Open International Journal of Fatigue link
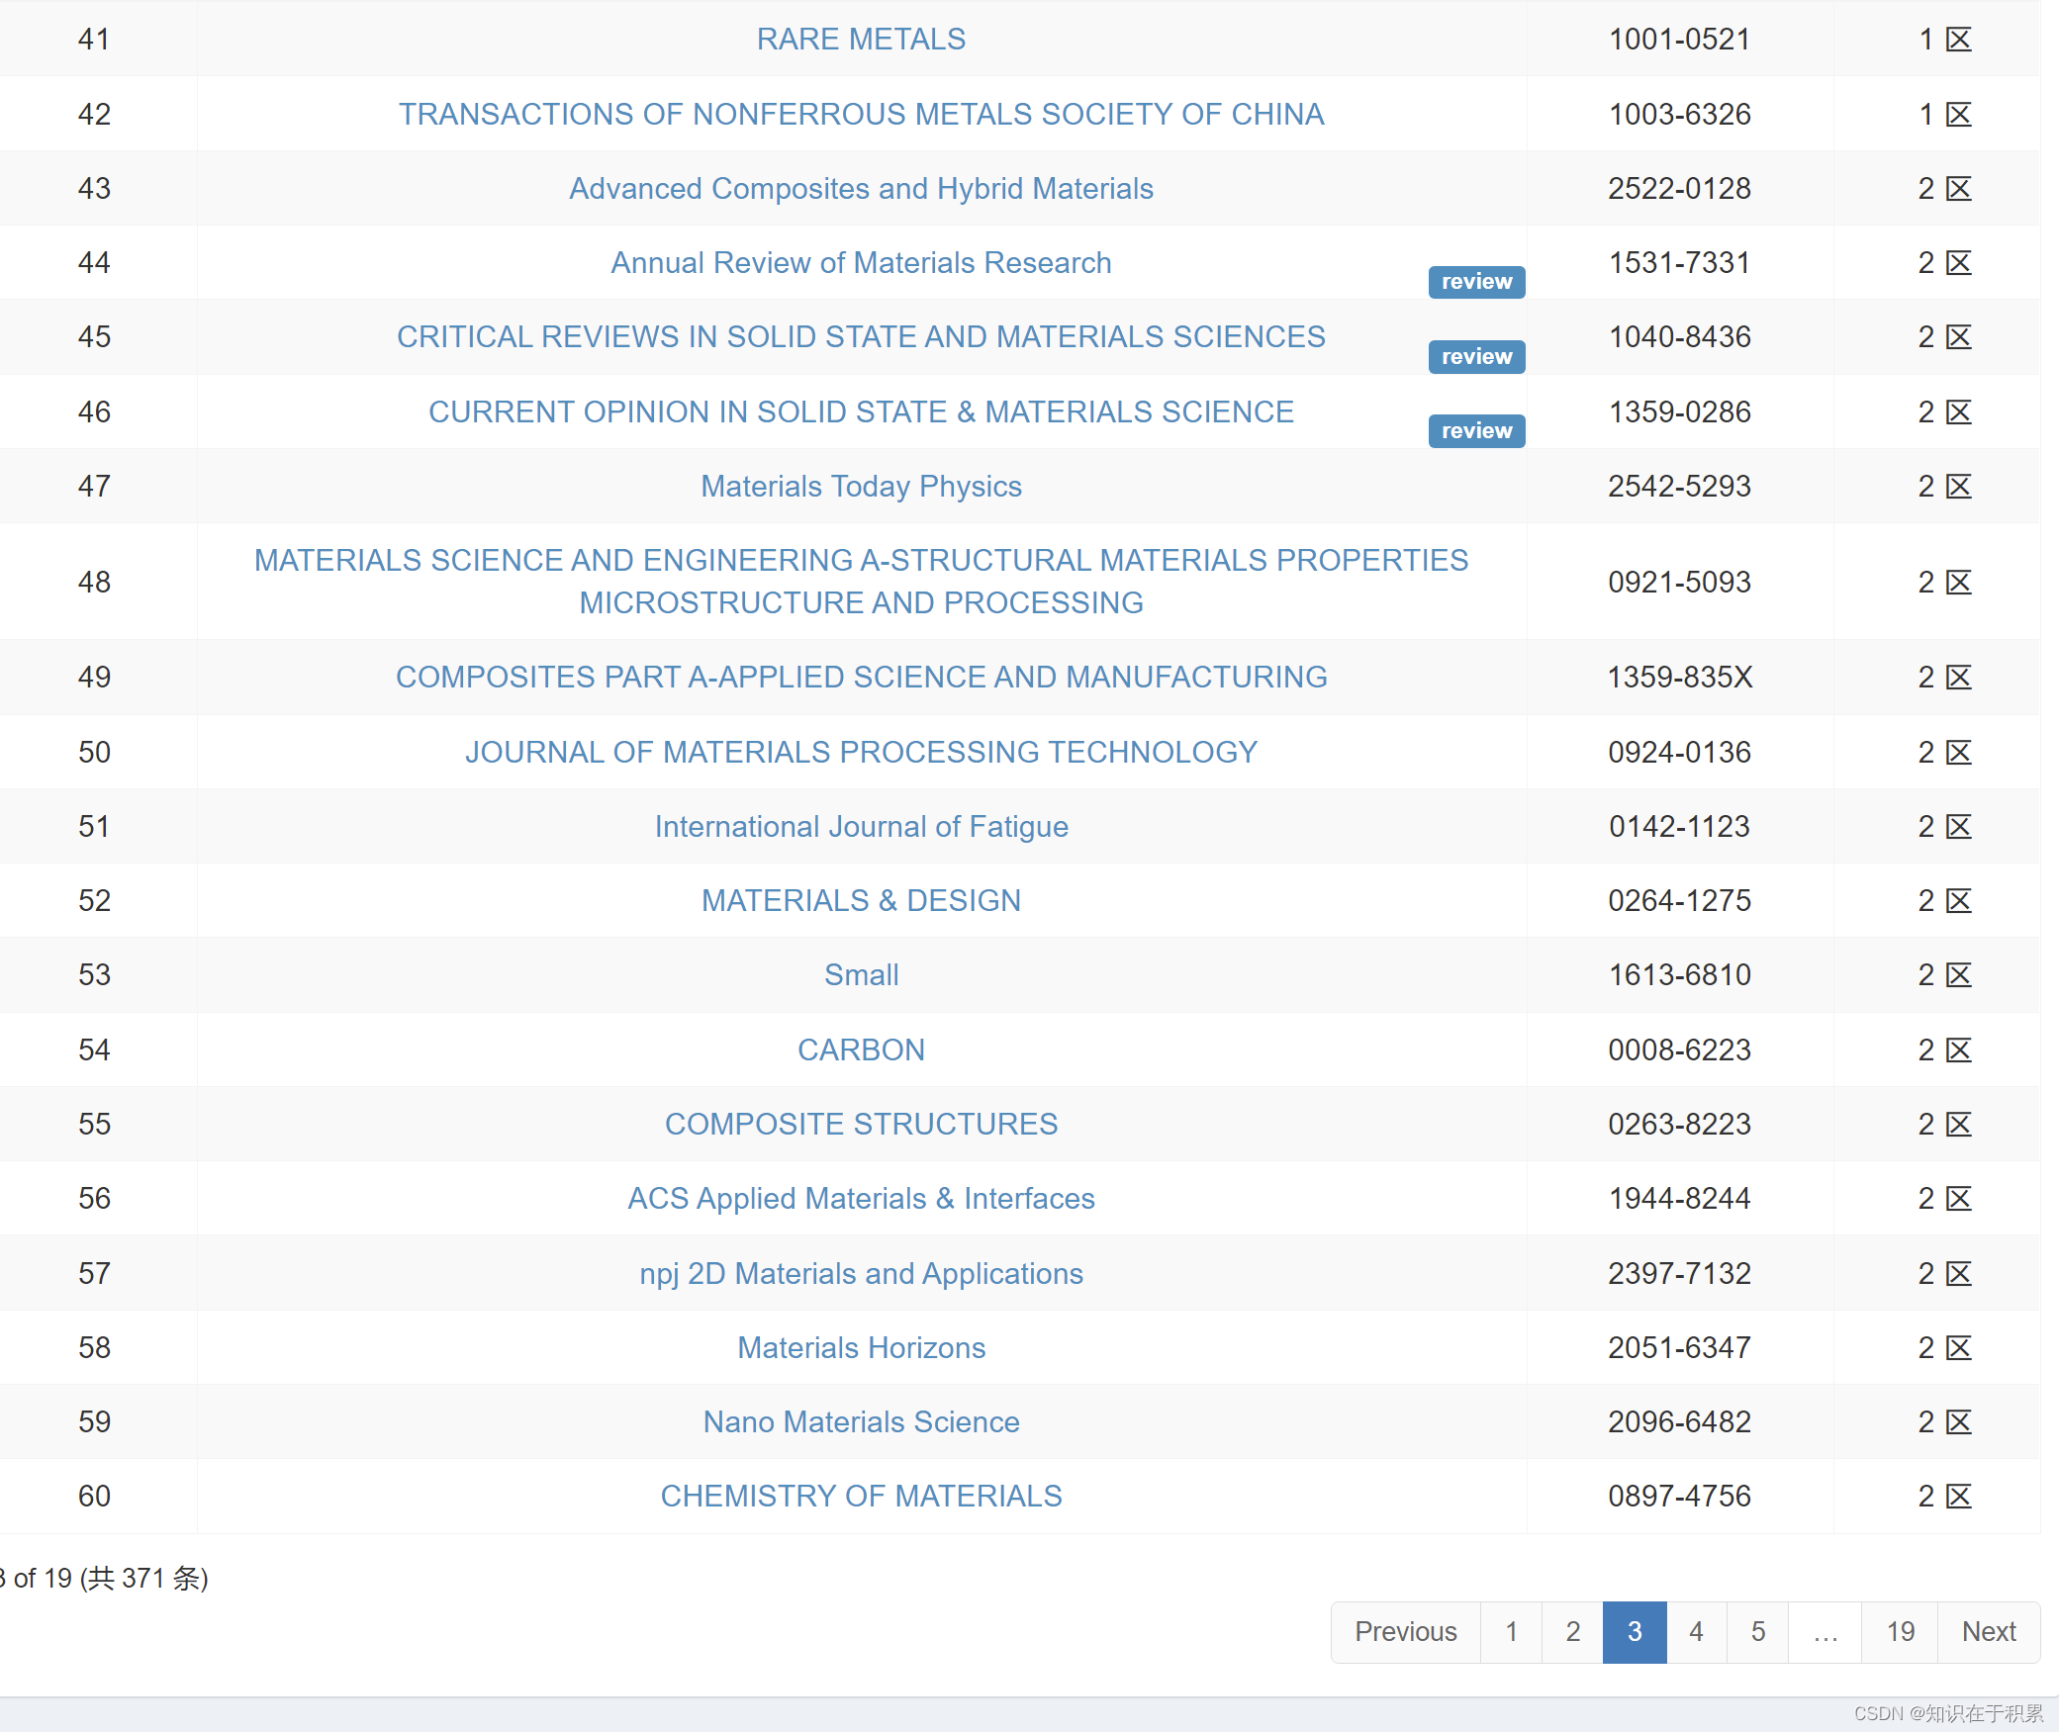Screen dimensions: 2059x1732 (861, 826)
